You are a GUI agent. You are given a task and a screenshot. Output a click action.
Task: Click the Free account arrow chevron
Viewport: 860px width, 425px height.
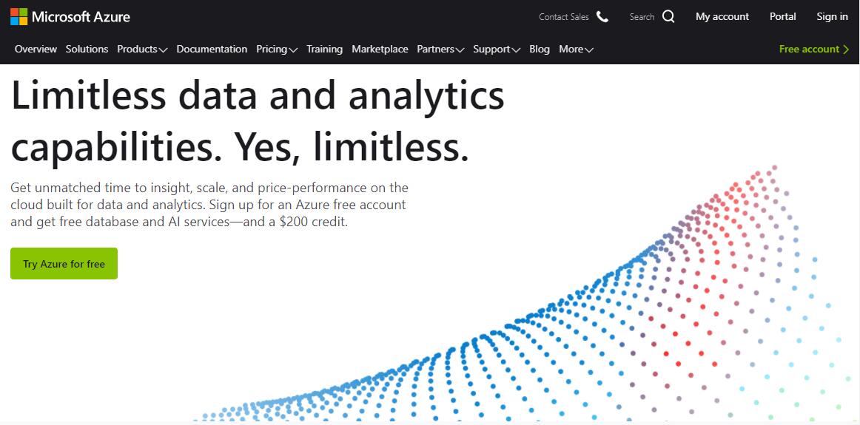846,50
